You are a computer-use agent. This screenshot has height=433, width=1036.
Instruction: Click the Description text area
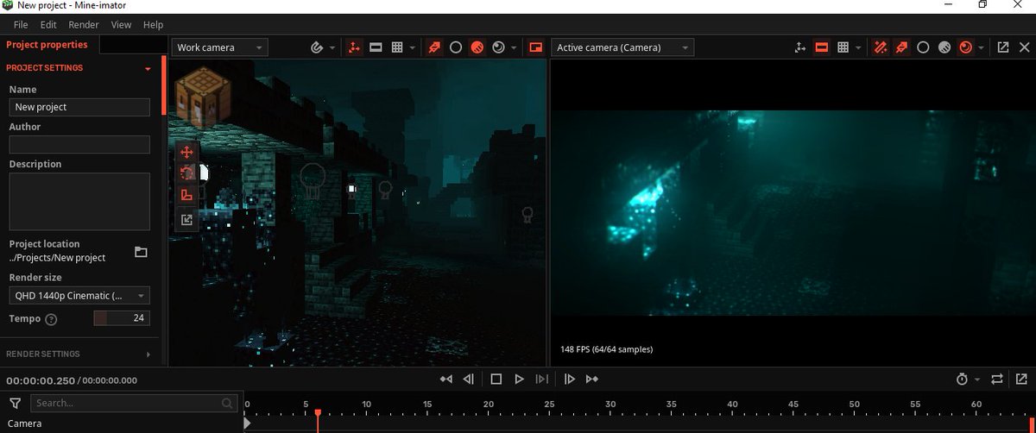pos(79,201)
